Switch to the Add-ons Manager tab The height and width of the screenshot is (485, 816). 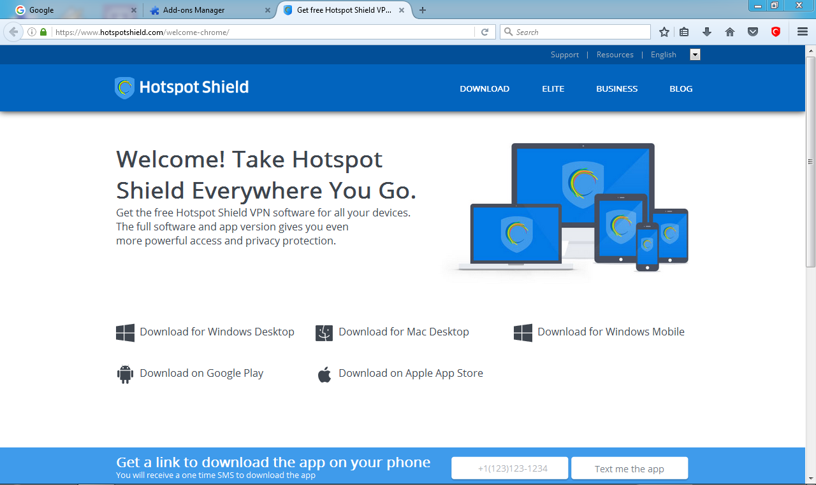click(x=208, y=10)
